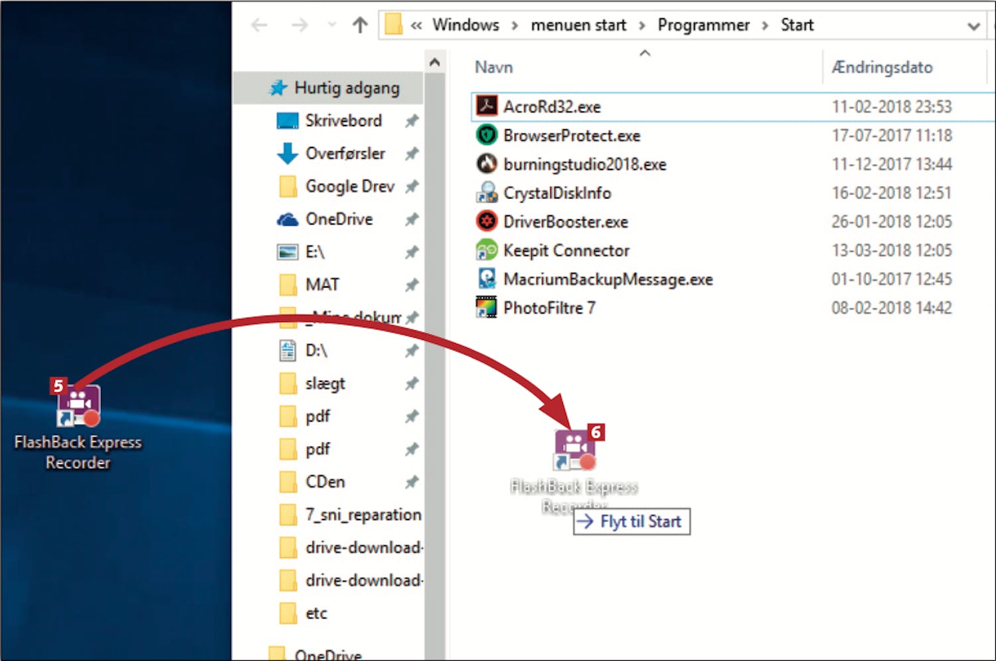996x661 pixels.
Task: Click the Skrivebord desktop icon in sidebar
Action: (287, 121)
